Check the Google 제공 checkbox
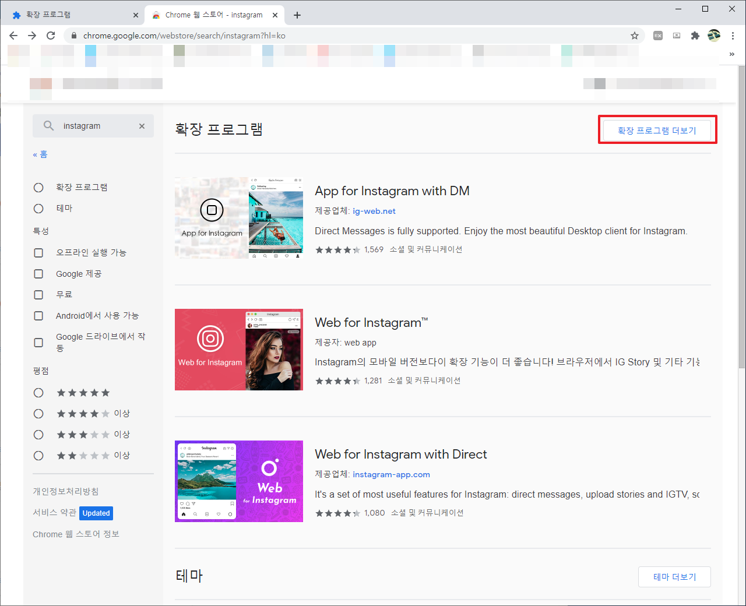The image size is (746, 606). [x=38, y=274]
